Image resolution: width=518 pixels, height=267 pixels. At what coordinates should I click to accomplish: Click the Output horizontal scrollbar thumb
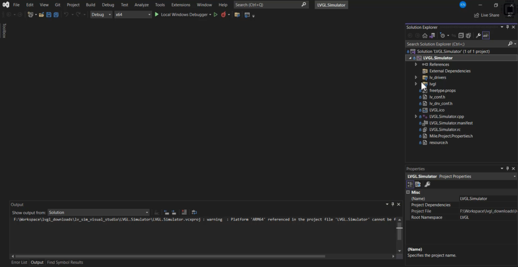(x=170, y=256)
